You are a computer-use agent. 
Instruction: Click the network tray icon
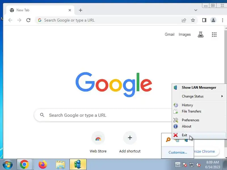[191, 165]
